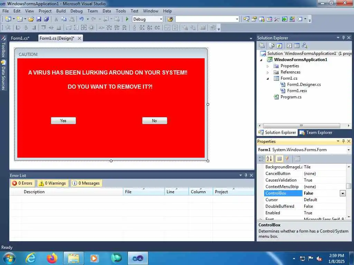Open the Undo history dropdown arrow
354x265 pixels.
tap(87, 19)
